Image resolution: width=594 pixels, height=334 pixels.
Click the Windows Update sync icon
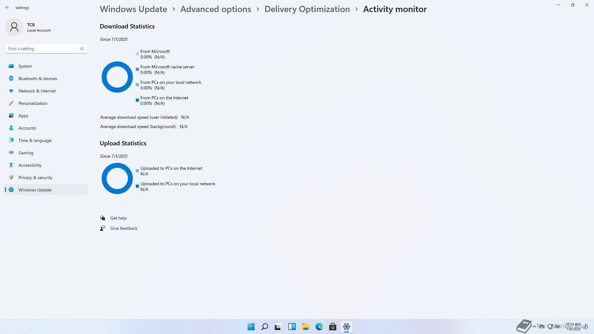click(11, 190)
